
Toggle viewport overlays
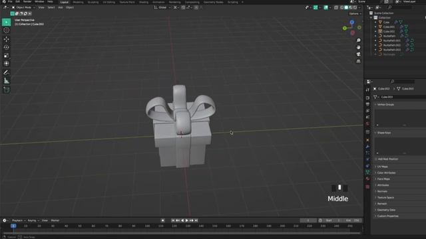325,7
